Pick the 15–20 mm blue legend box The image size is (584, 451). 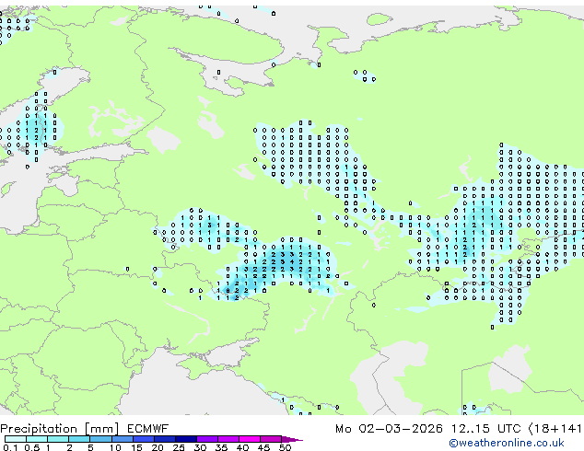pyautogui.click(x=143, y=439)
